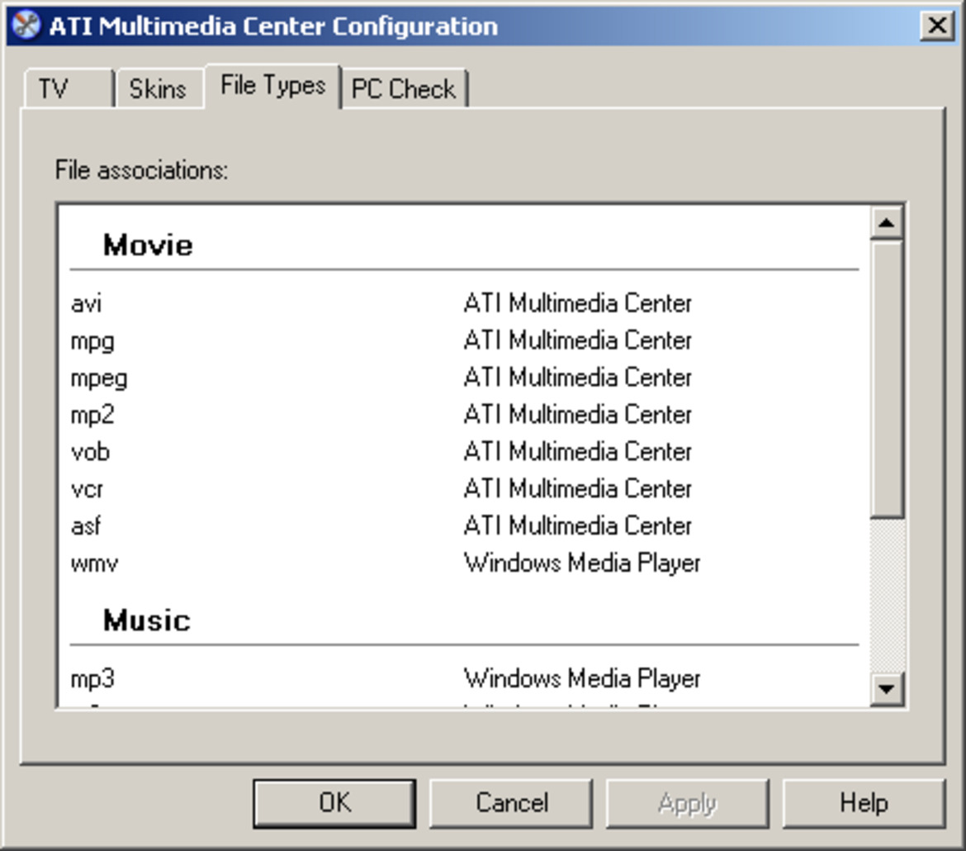The image size is (966, 851).
Task: Select the vob file extension row
Action: coord(464,451)
